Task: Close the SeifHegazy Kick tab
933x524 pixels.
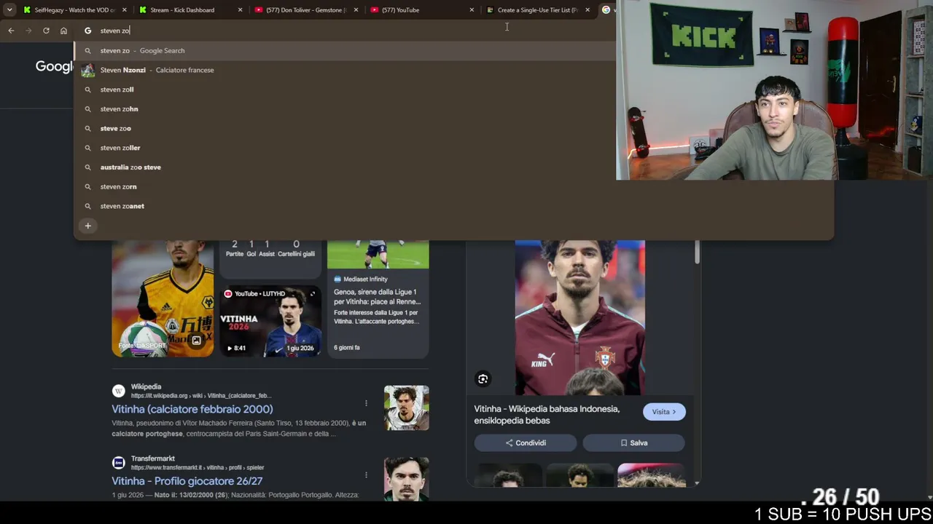Action: pos(124,10)
